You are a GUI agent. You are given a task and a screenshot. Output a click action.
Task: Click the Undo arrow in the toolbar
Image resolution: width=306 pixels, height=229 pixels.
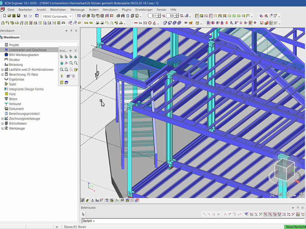click(25, 16)
